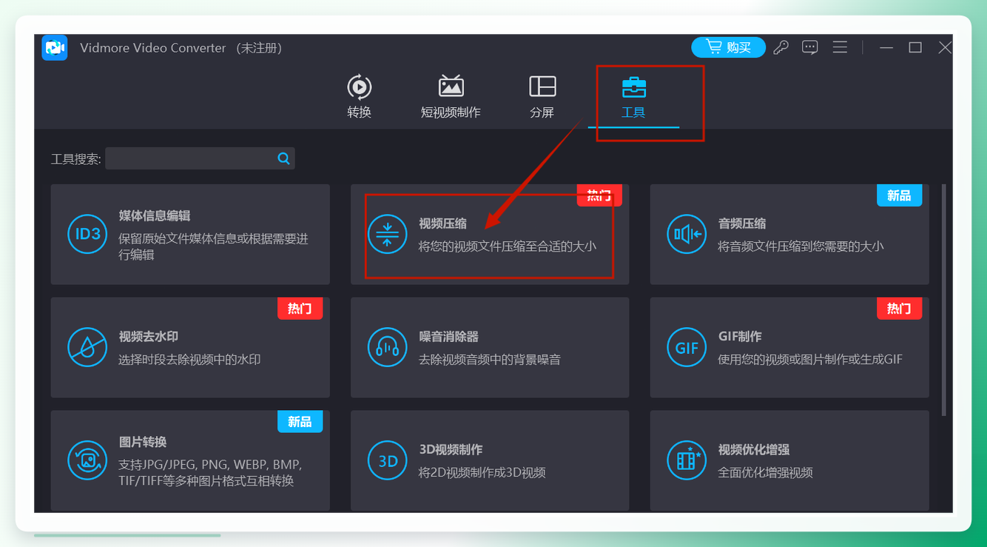The image size is (987, 547).
Task: Click the 购买 purchase button
Action: pyautogui.click(x=728, y=47)
